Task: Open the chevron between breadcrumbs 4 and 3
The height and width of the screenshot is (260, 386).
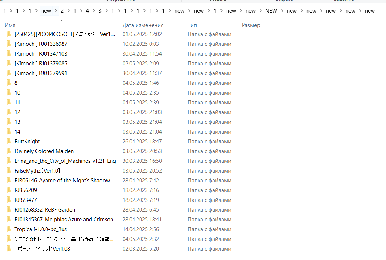Action: click(94, 11)
